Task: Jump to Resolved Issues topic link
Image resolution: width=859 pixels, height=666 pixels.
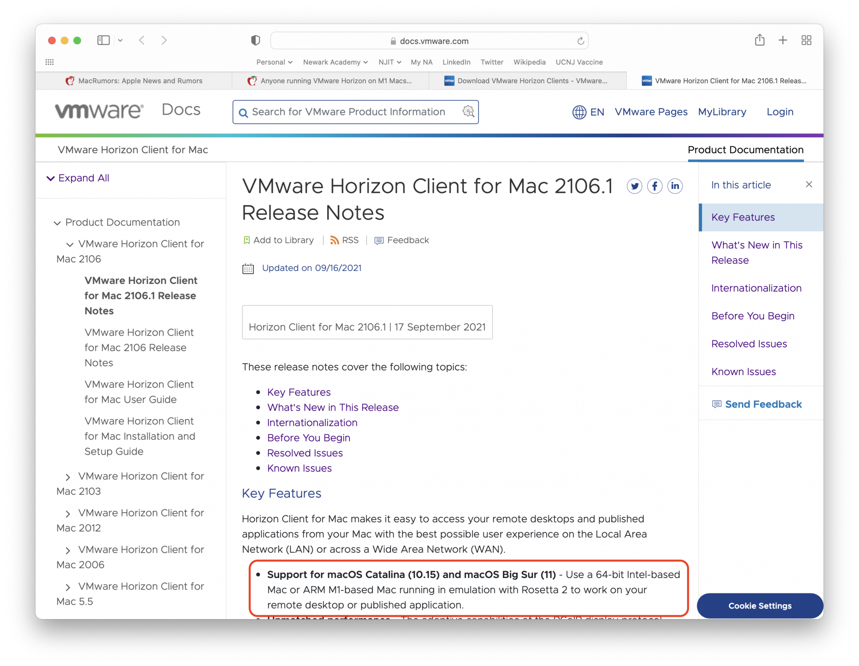Action: pyautogui.click(x=305, y=453)
